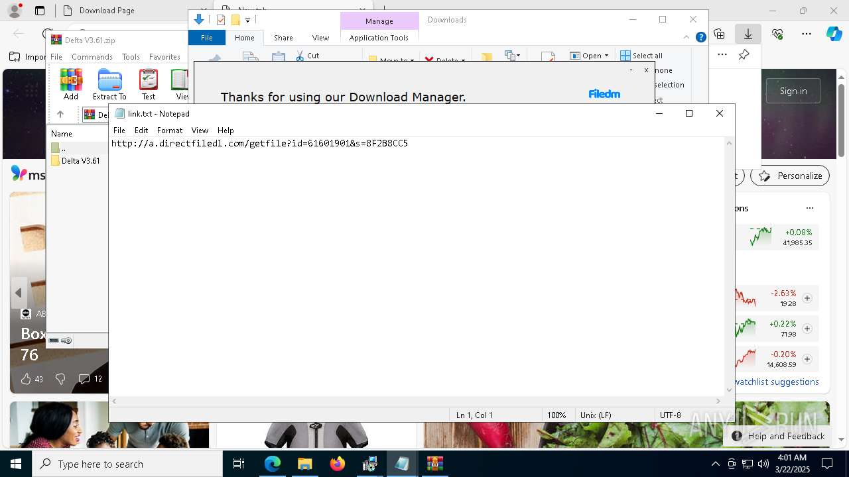The width and height of the screenshot is (849, 477).
Task: Open Explorer Manage contextual tab
Action: click(379, 21)
